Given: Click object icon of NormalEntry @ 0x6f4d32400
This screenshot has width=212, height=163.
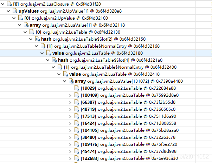Looking at the screenshot, I should pos(60,67).
